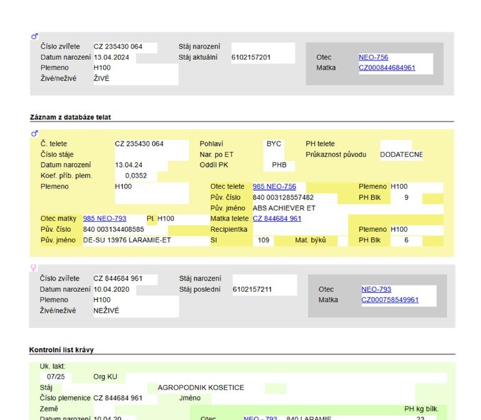Follow the Otec matky link 985 NEO-793

pyautogui.click(x=105, y=219)
